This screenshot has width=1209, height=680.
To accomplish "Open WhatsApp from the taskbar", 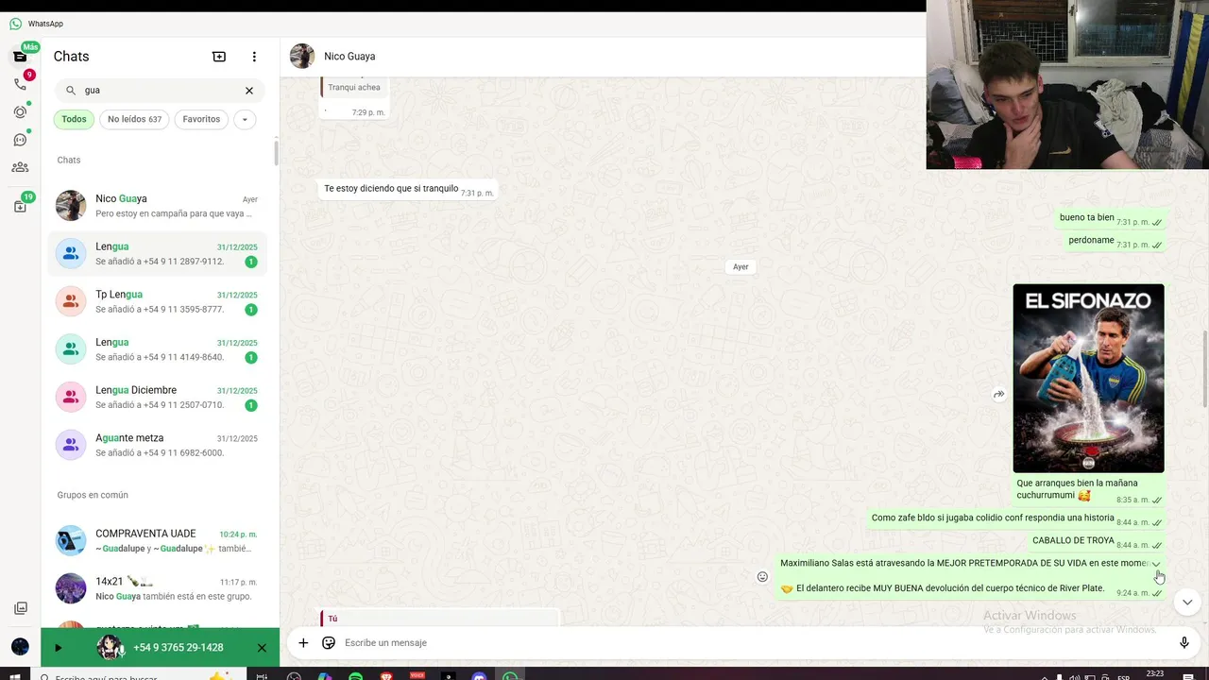I will pyautogui.click(x=510, y=676).
